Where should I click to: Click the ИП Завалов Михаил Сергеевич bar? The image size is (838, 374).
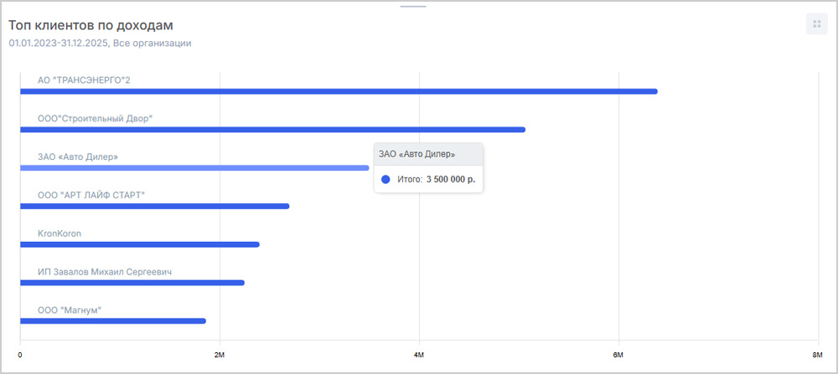[132, 283]
